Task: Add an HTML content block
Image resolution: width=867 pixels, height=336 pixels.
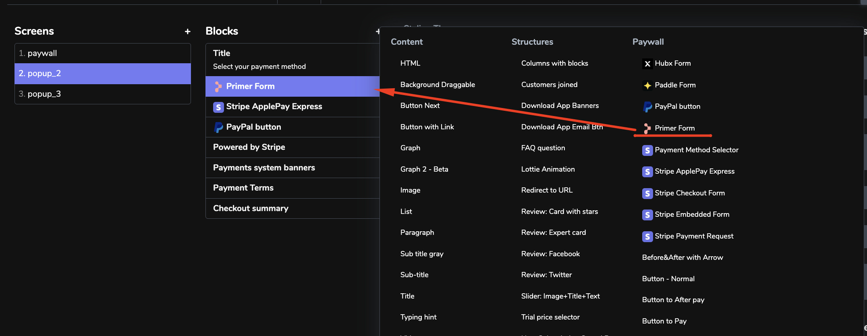Action: tap(410, 63)
